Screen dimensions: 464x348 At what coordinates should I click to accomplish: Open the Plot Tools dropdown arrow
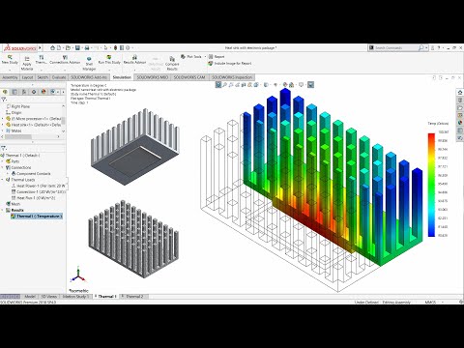205,57
